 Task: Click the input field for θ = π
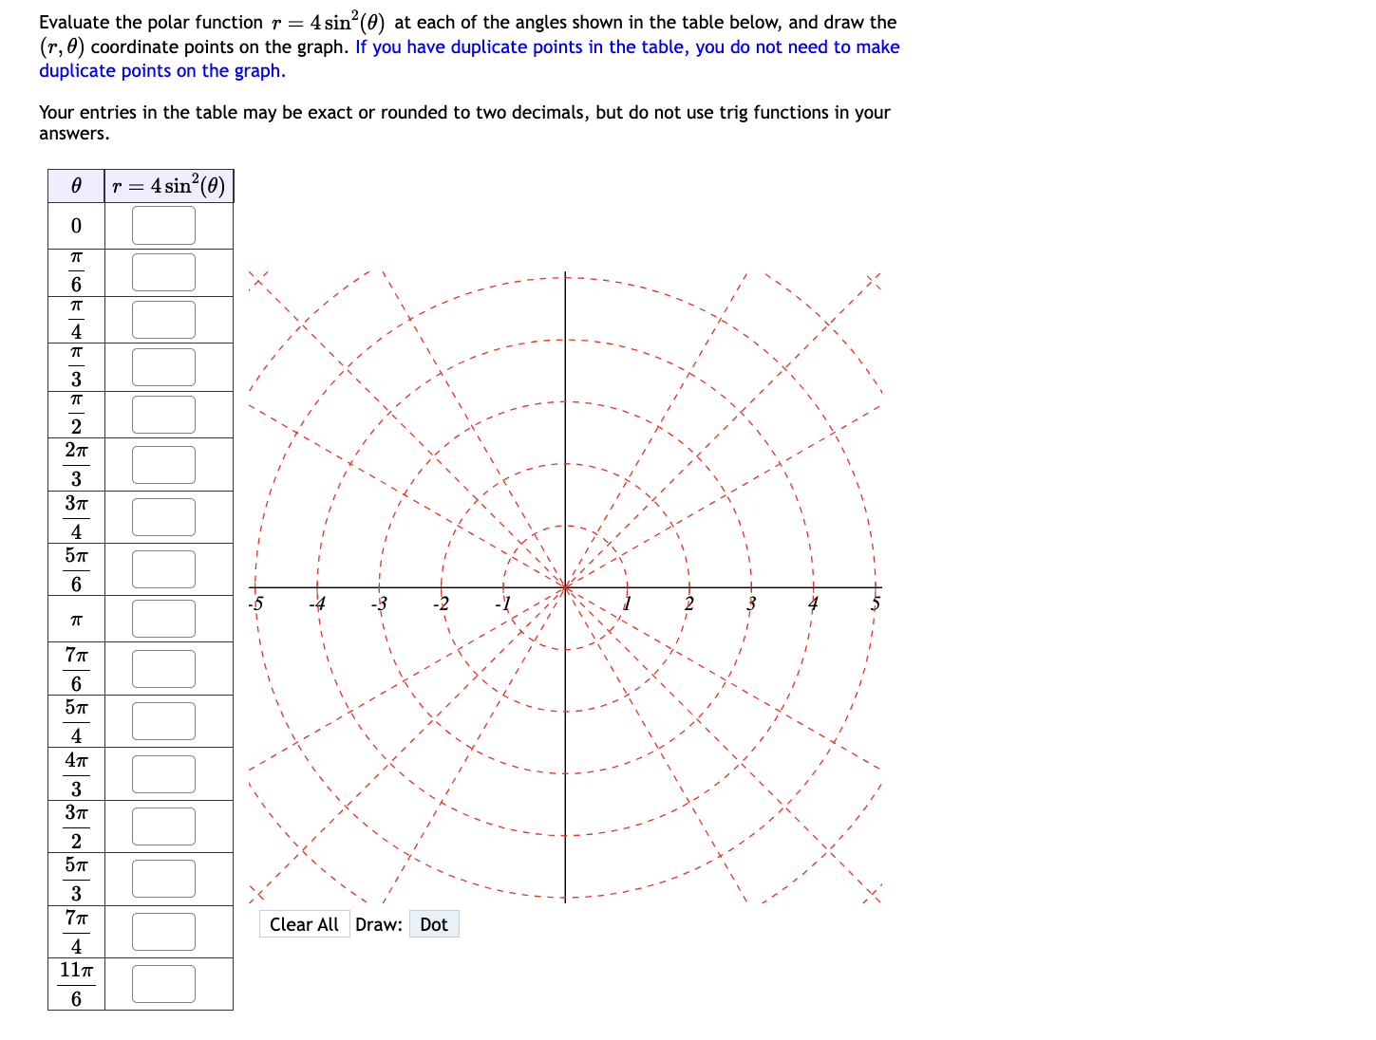click(x=162, y=618)
